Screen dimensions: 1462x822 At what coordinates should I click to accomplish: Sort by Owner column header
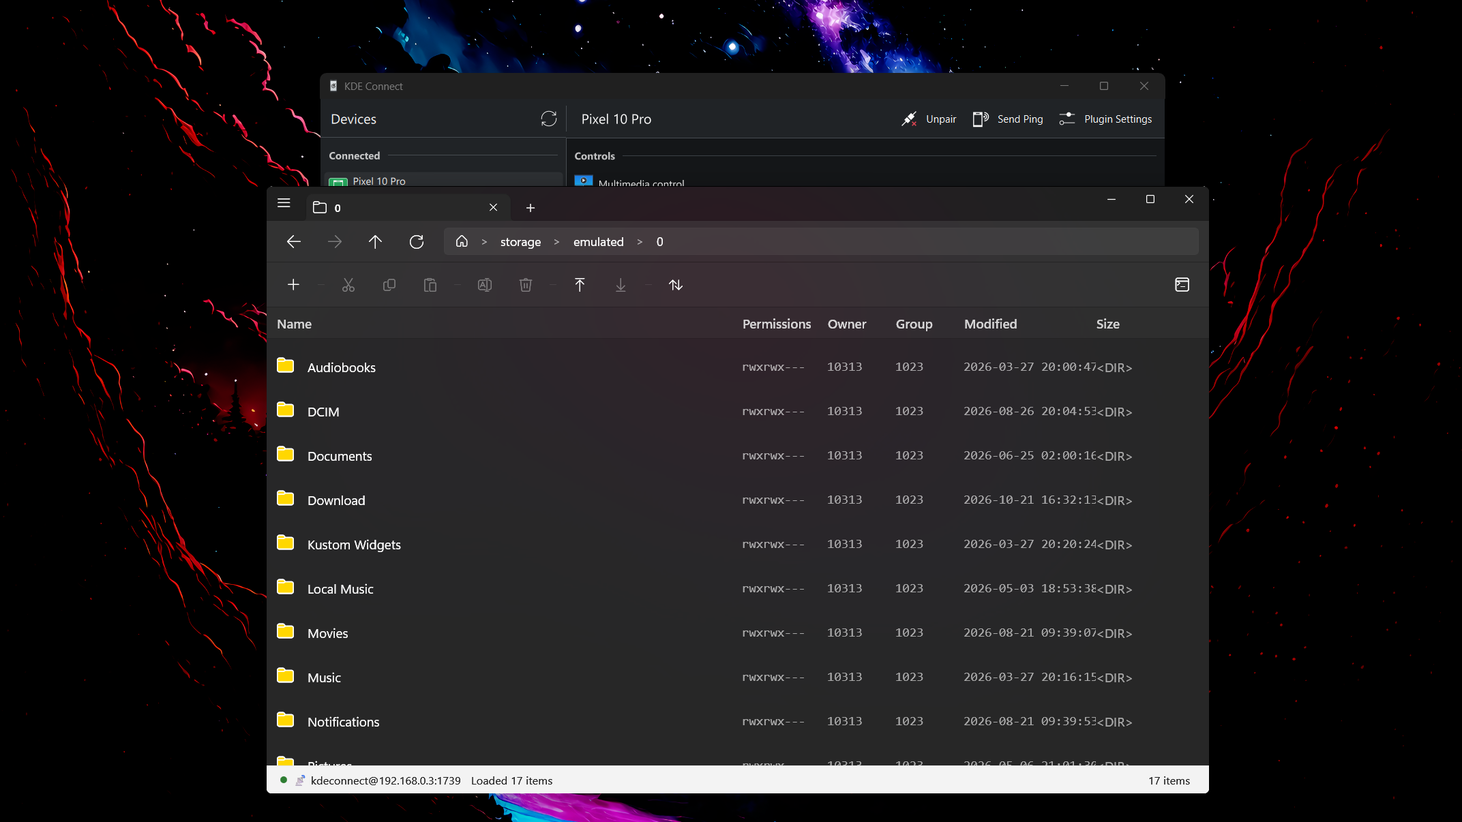[x=847, y=324]
